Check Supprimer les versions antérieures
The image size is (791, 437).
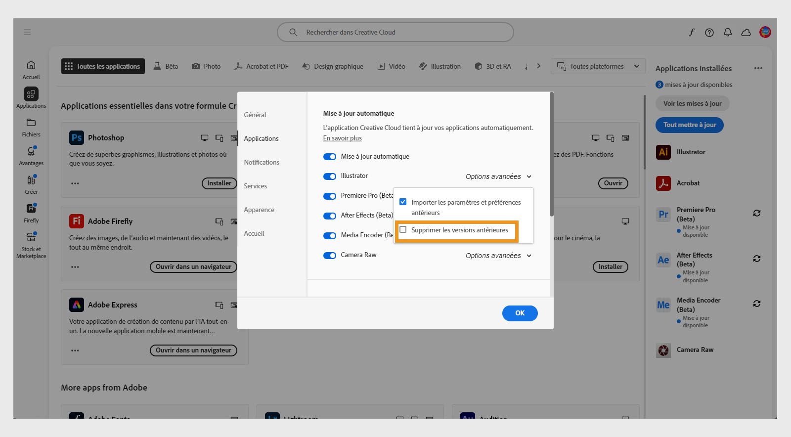click(x=403, y=229)
